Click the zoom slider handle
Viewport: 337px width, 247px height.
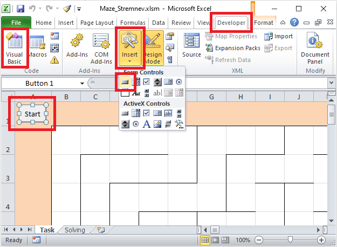(290, 239)
